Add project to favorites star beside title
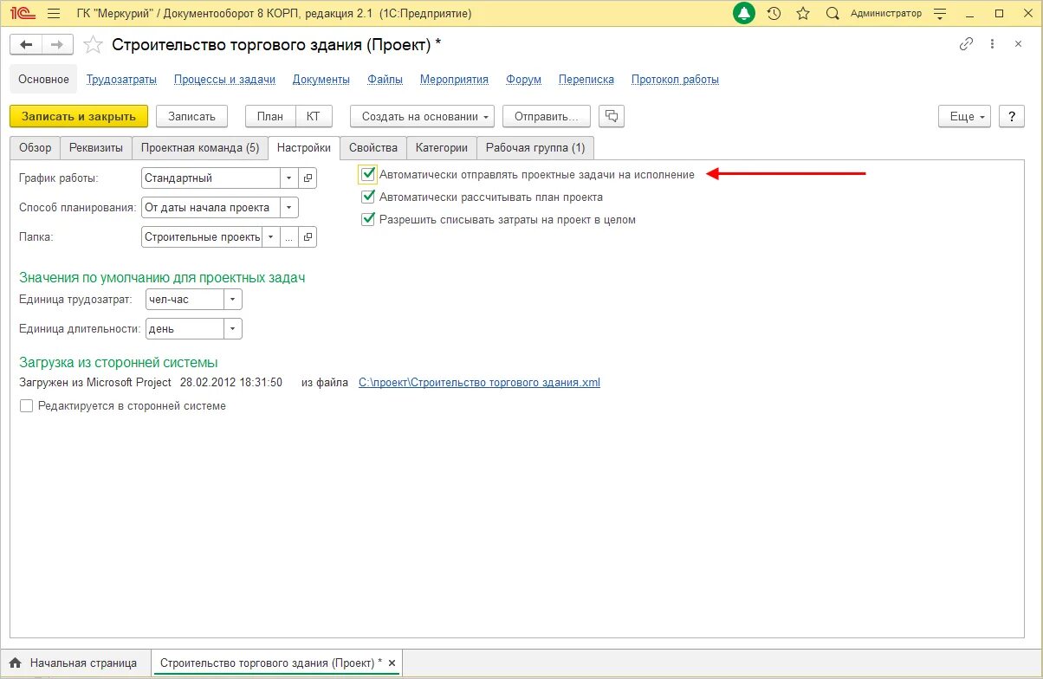Viewport: 1043px width, 679px height. pyautogui.click(x=93, y=44)
